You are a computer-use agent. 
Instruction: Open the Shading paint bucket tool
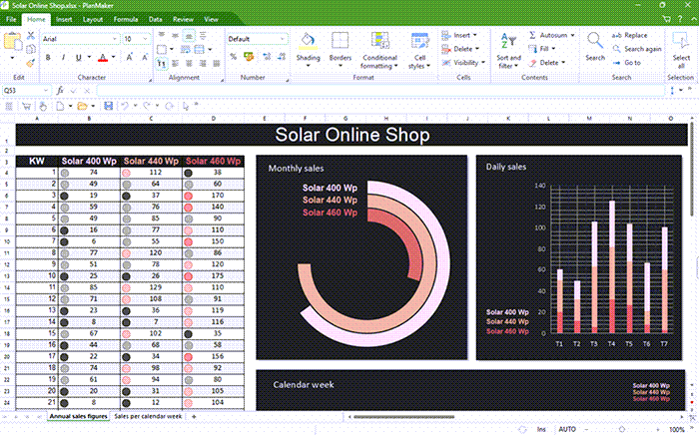pos(309,42)
